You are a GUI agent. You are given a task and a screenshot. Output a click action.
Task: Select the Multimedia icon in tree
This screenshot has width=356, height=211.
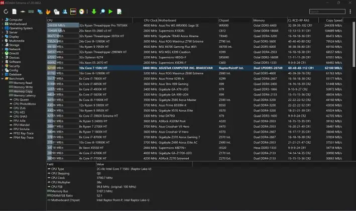pos(7,41)
